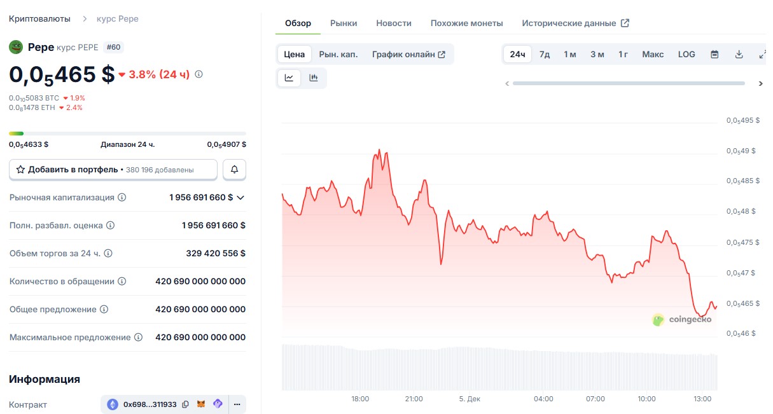Switch chart to Рын. кап. mode

pyautogui.click(x=338, y=54)
